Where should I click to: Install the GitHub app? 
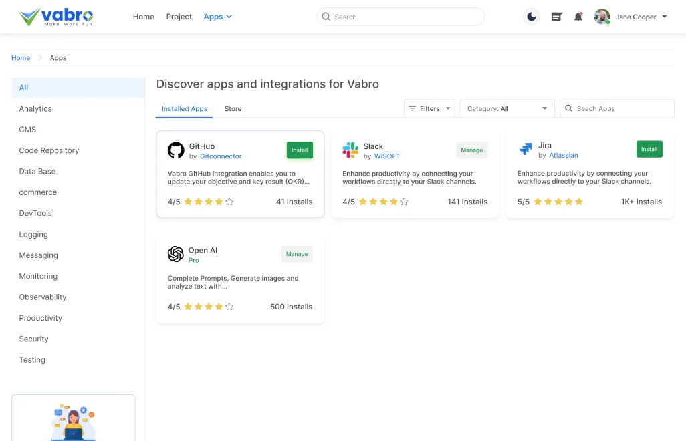pyautogui.click(x=300, y=150)
